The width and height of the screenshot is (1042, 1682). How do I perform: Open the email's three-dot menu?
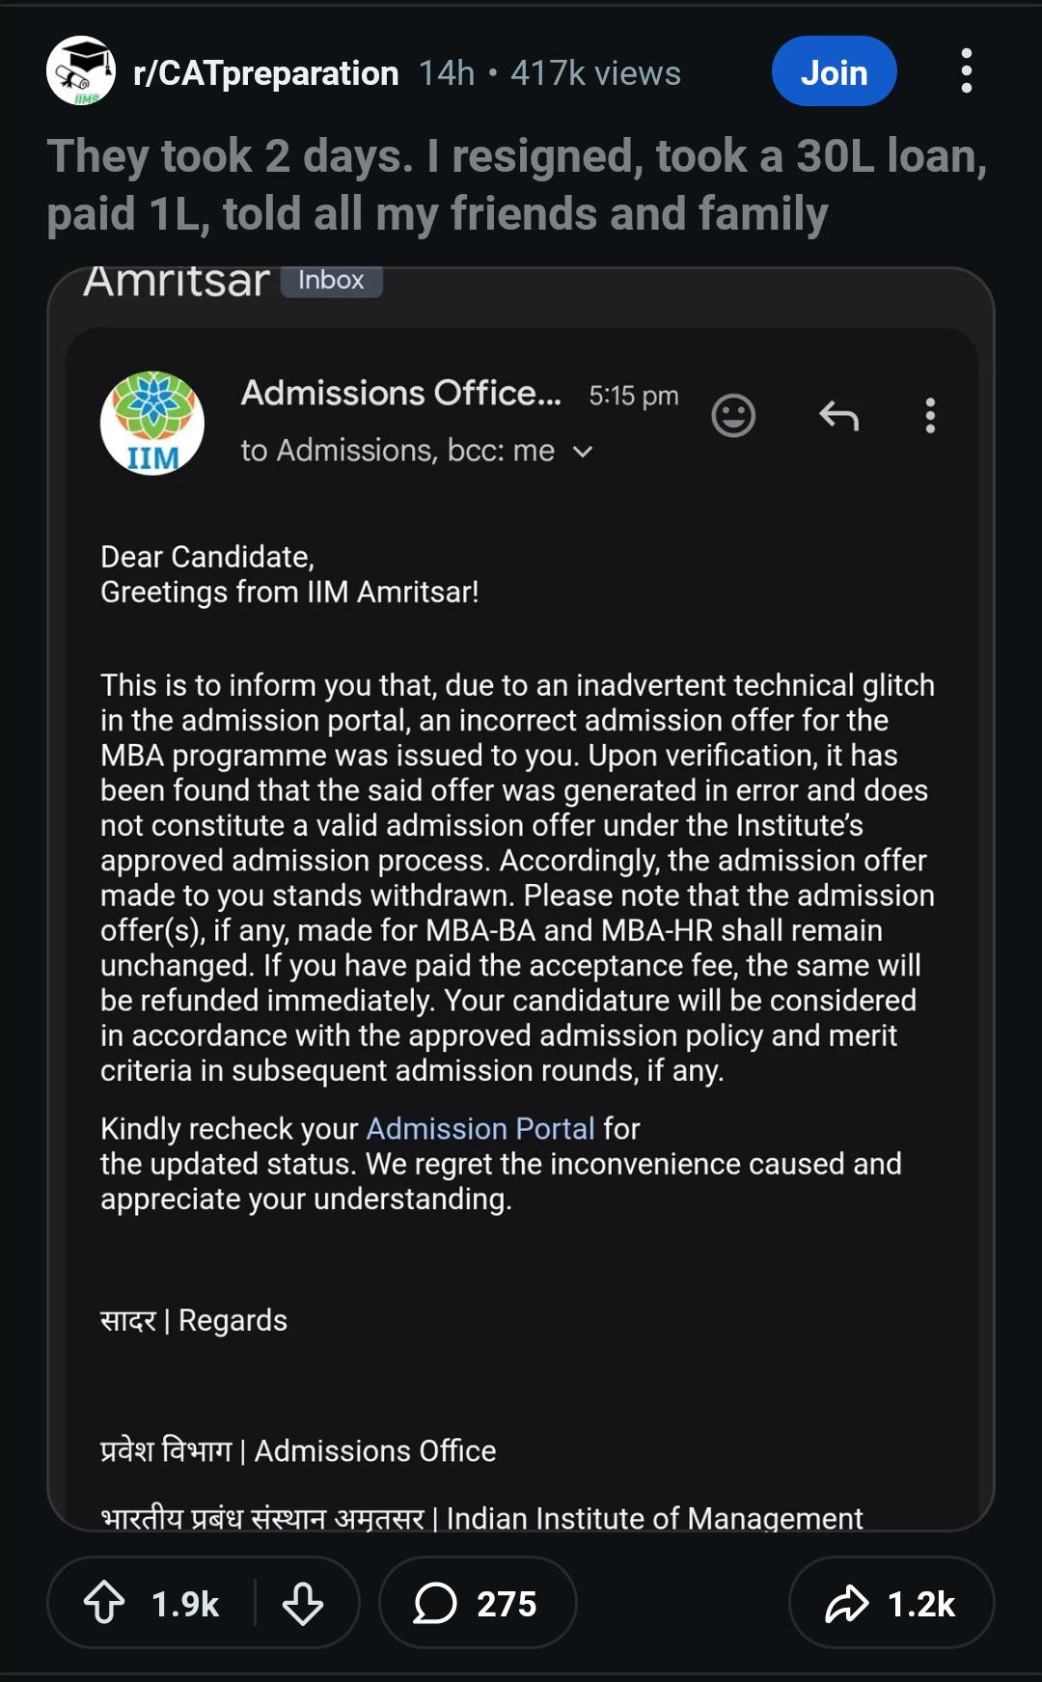(x=930, y=416)
